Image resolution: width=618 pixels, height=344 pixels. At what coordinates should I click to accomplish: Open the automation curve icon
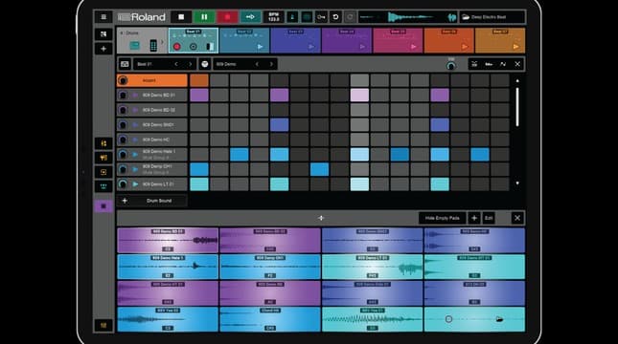pos(503,64)
